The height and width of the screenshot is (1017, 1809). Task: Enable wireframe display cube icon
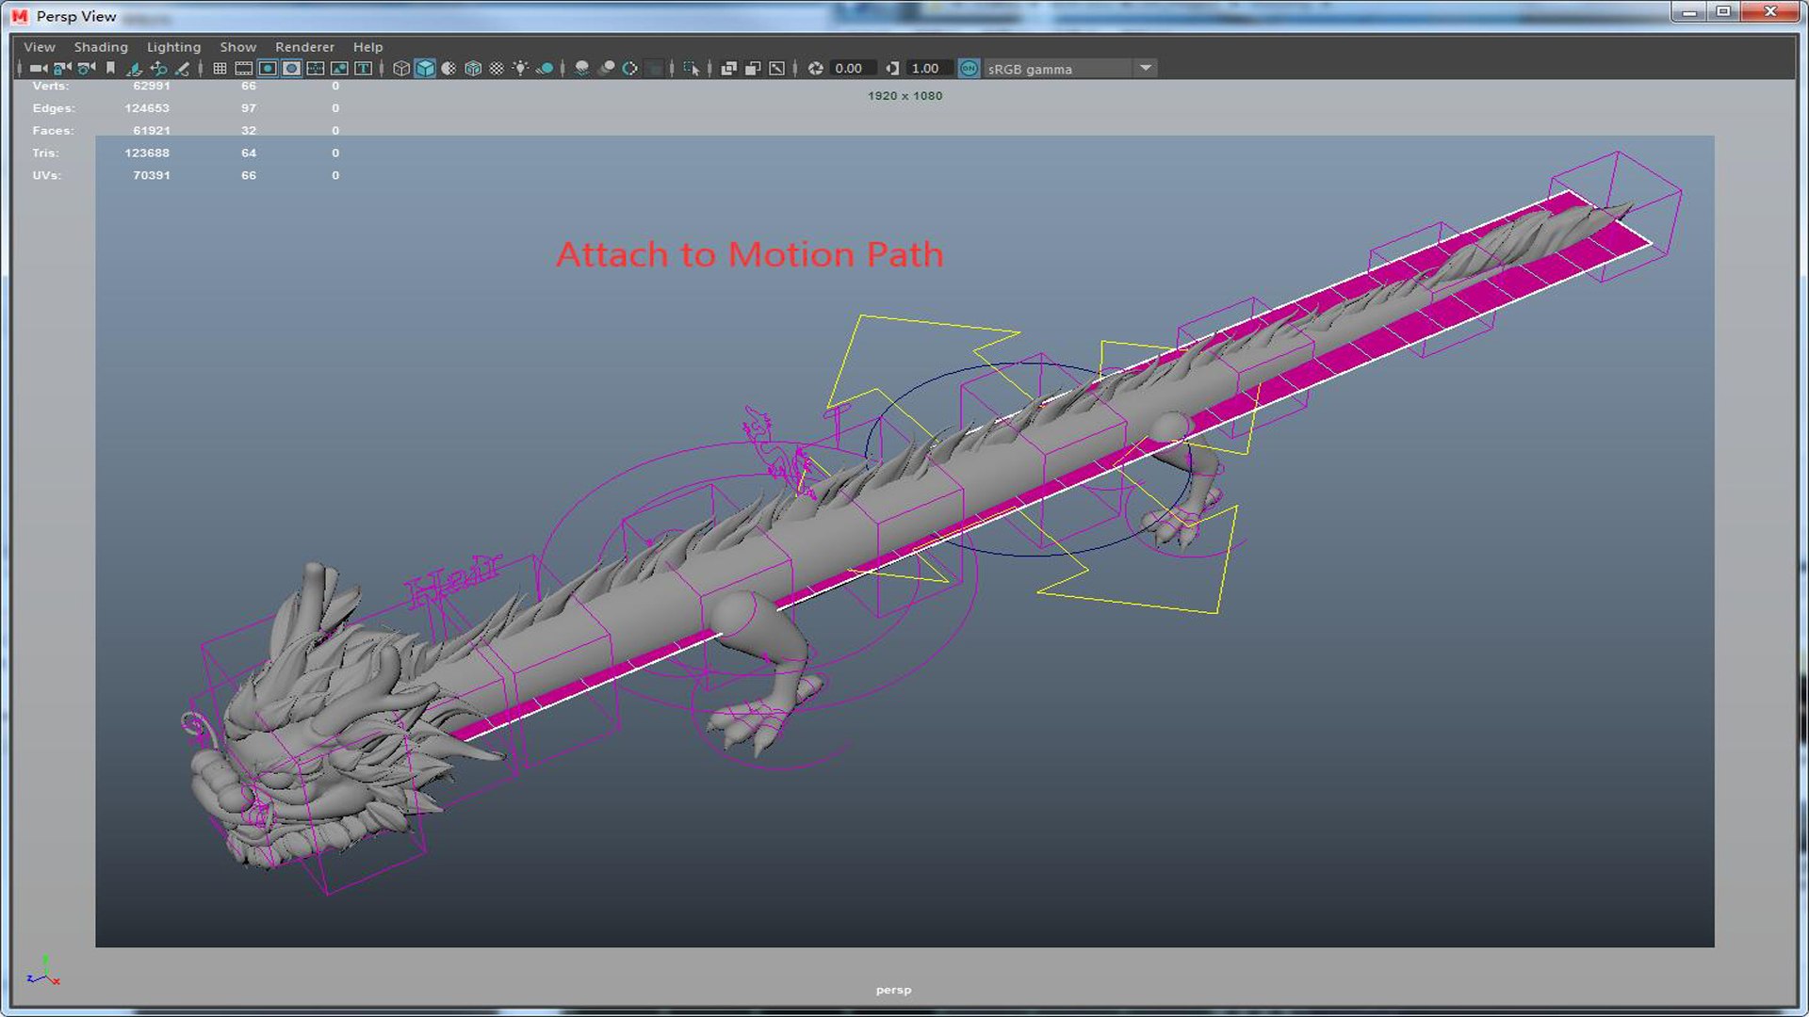click(400, 69)
